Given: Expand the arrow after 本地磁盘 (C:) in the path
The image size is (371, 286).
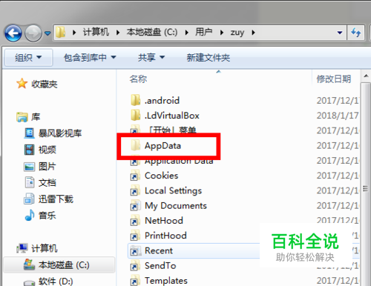Looking at the screenshot, I should pyautogui.click(x=186, y=33).
